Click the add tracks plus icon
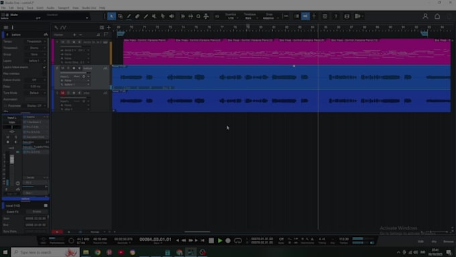Screen dimensions: 456x257 coord(109,28)
